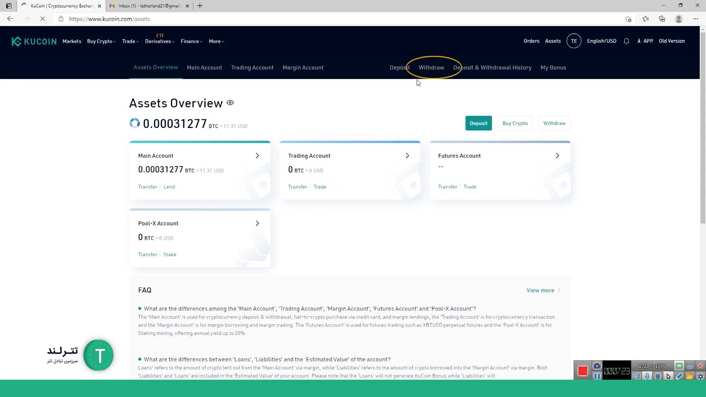This screenshot has width=706, height=397.
Task: Take a screenshot with recorder camera icon
Action: [597, 366]
